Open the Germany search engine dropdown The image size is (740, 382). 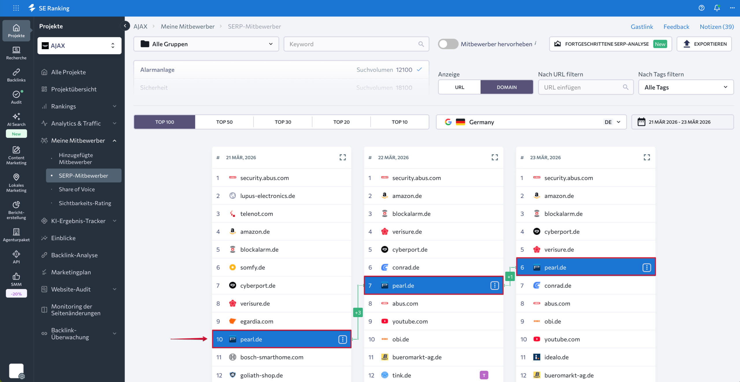pyautogui.click(x=618, y=122)
